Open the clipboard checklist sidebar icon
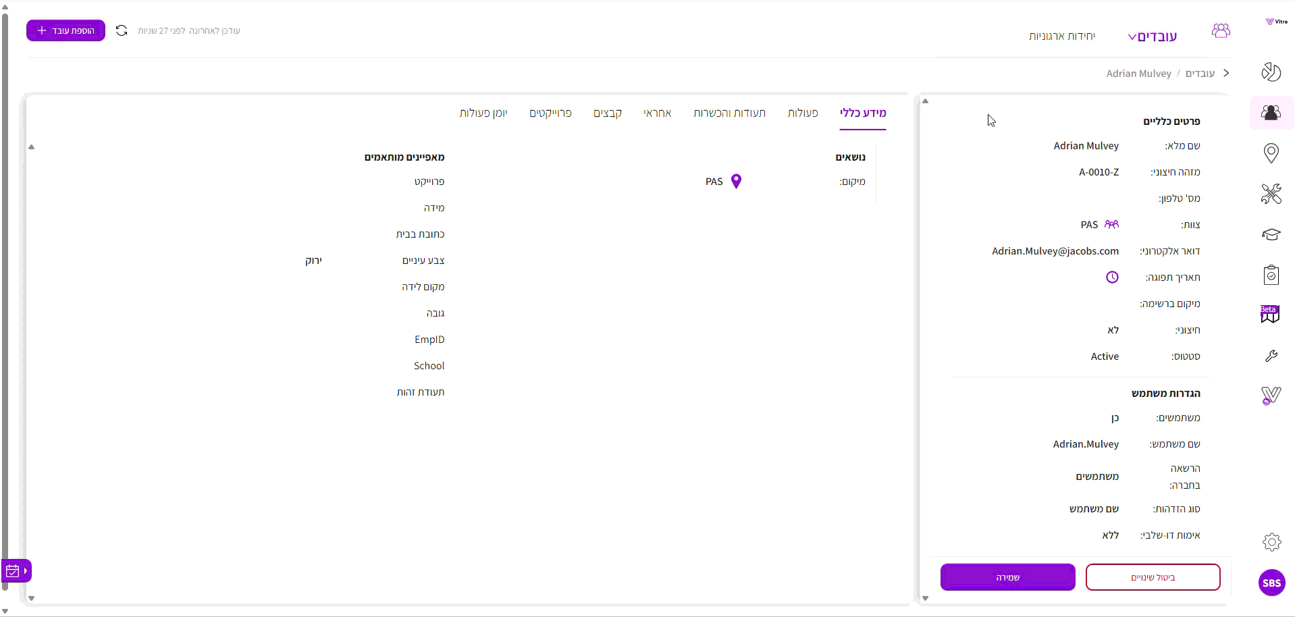Screen dimensions: 1295x617 tap(1271, 275)
